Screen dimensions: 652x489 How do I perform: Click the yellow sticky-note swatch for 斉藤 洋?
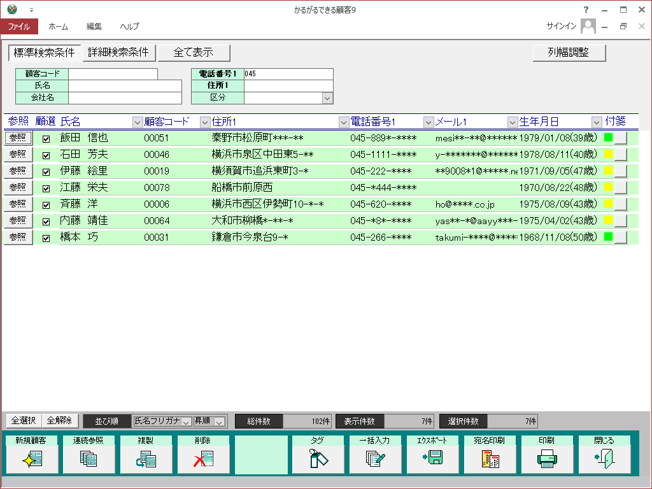point(608,203)
